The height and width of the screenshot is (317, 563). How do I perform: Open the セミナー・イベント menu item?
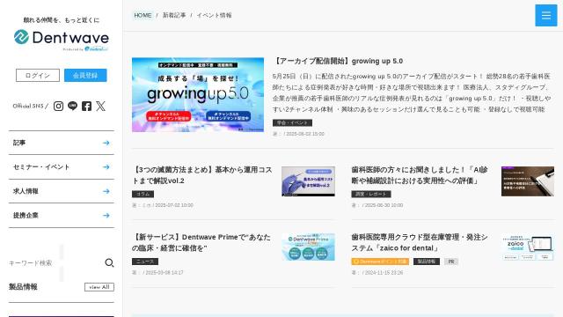tap(62, 167)
